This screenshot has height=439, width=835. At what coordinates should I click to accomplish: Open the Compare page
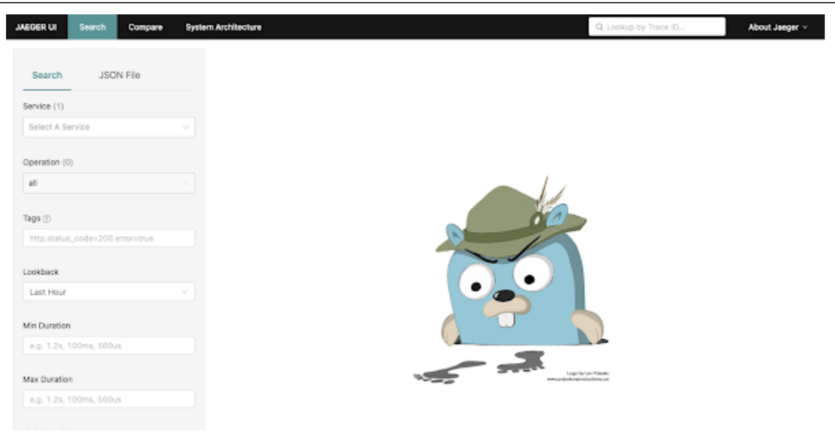pyautogui.click(x=145, y=27)
